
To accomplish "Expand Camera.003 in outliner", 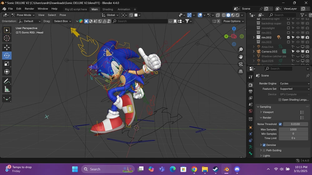I will (x=253, y=52).
